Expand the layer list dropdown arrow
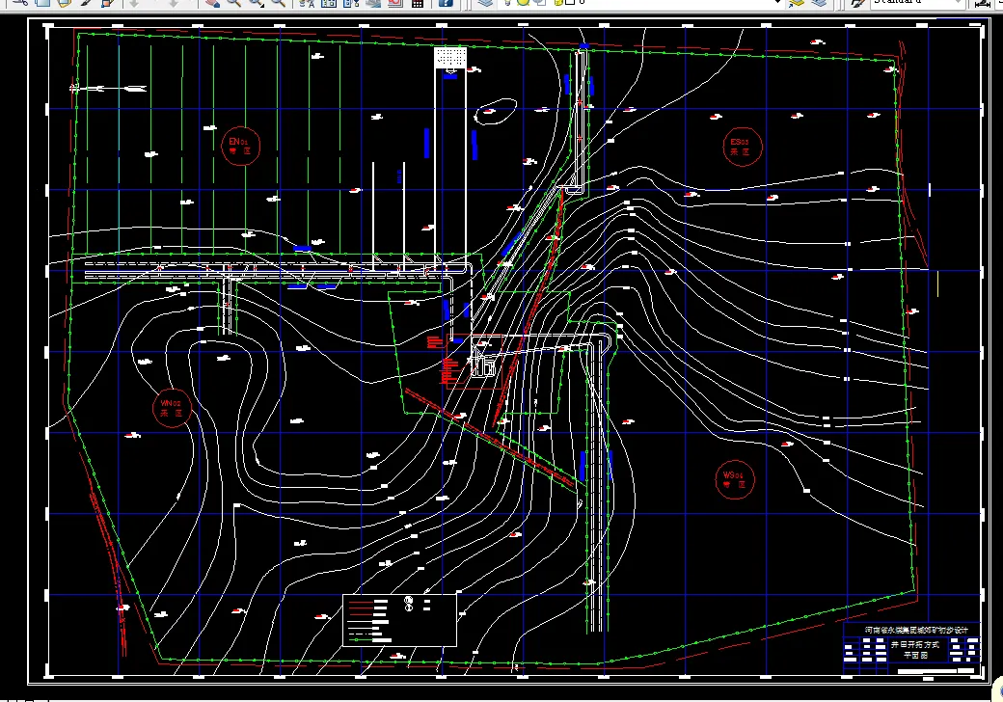This screenshot has height=702, width=1003. click(x=777, y=2)
